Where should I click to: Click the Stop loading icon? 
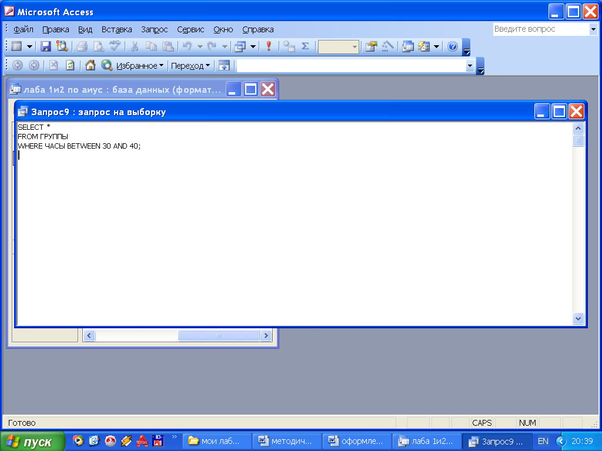(53, 66)
